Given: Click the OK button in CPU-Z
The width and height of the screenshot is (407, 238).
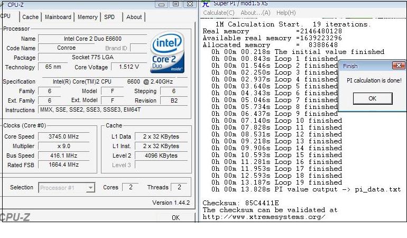Looking at the screenshot, I should 175,217.
